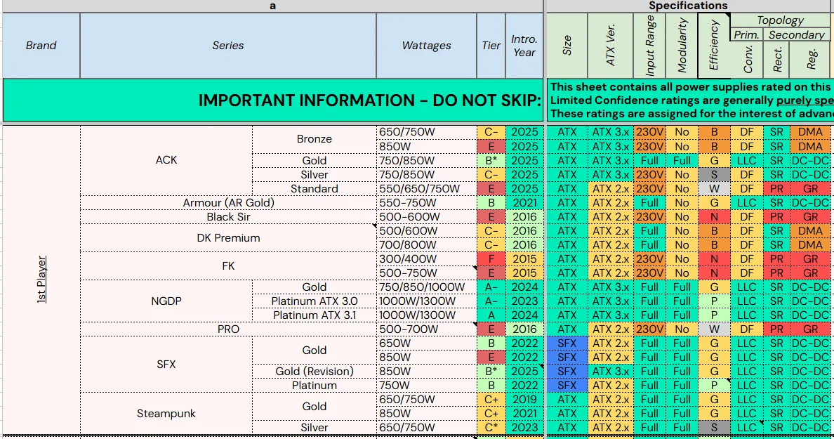834x439 pixels.
Task: Open the underlined 1st Player brand link
Action: [x=41, y=280]
